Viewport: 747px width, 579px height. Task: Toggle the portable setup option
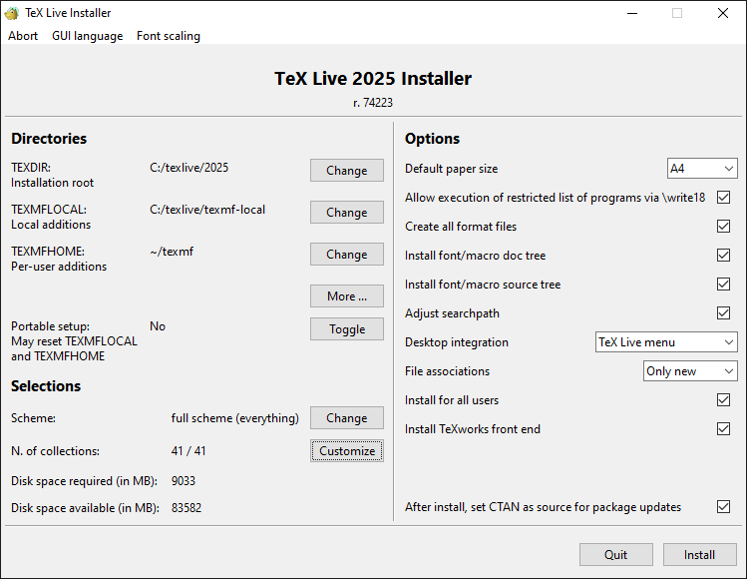(x=346, y=329)
